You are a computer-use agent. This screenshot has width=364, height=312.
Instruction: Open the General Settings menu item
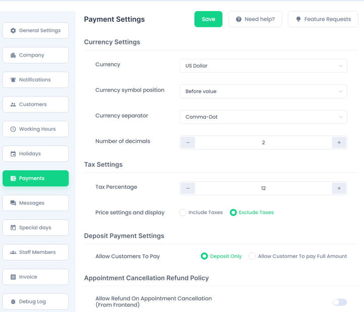(x=35, y=30)
